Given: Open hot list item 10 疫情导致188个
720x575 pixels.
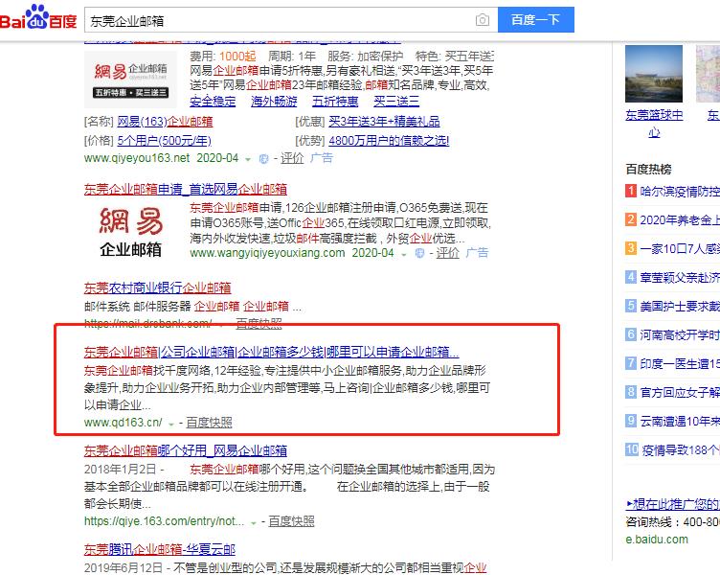Looking at the screenshot, I should tap(681, 450).
